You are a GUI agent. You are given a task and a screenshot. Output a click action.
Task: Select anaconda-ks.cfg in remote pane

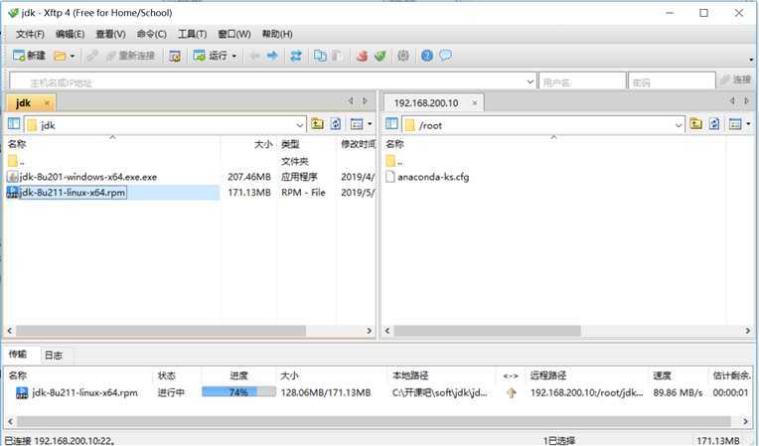(433, 177)
